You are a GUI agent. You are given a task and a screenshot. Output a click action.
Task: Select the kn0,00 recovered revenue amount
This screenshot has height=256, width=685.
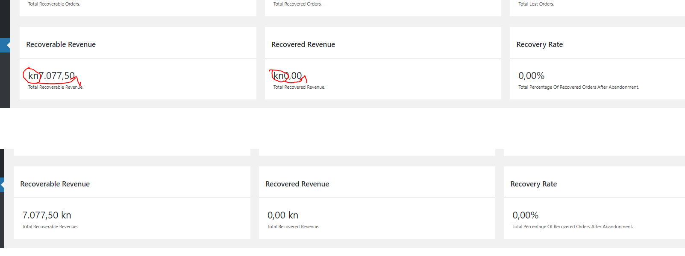click(288, 76)
